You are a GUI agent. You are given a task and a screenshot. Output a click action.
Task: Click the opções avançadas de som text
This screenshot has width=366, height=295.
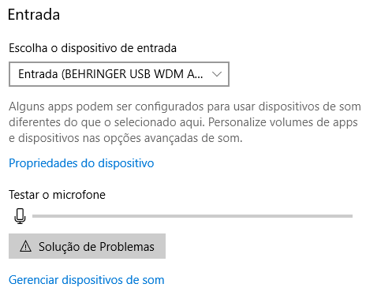pos(172,138)
